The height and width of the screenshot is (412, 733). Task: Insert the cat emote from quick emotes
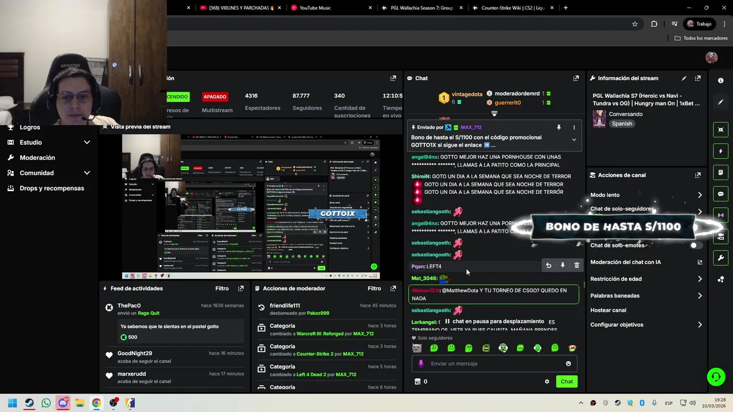pos(417,348)
